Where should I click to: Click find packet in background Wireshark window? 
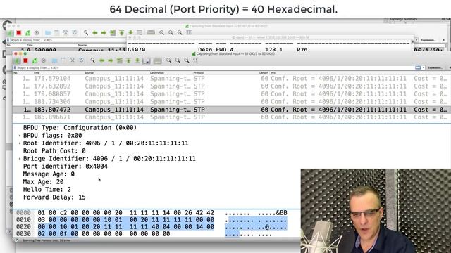(x=86, y=33)
